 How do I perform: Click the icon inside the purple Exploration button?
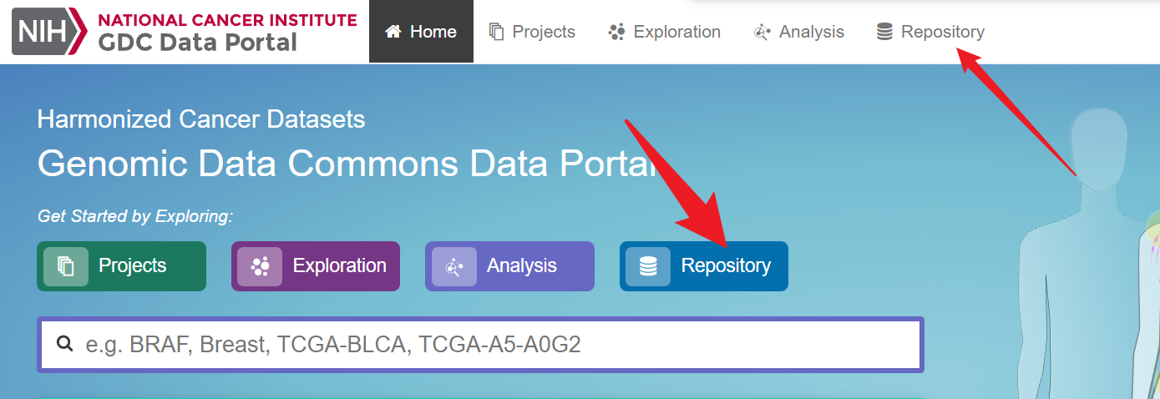[260, 266]
